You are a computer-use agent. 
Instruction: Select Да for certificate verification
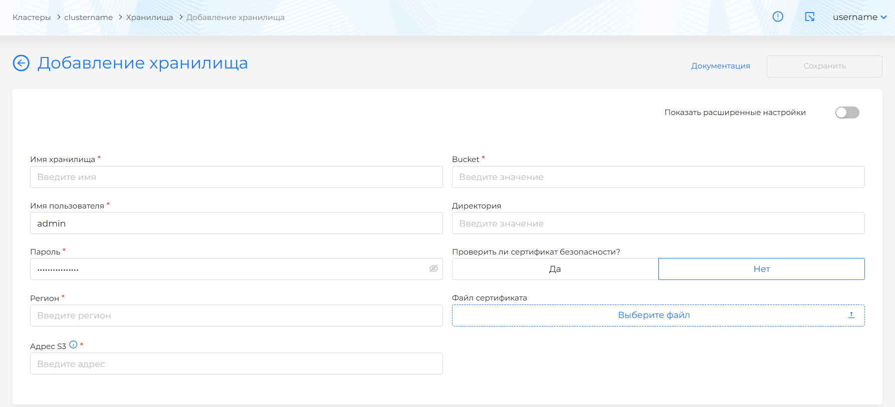555,269
